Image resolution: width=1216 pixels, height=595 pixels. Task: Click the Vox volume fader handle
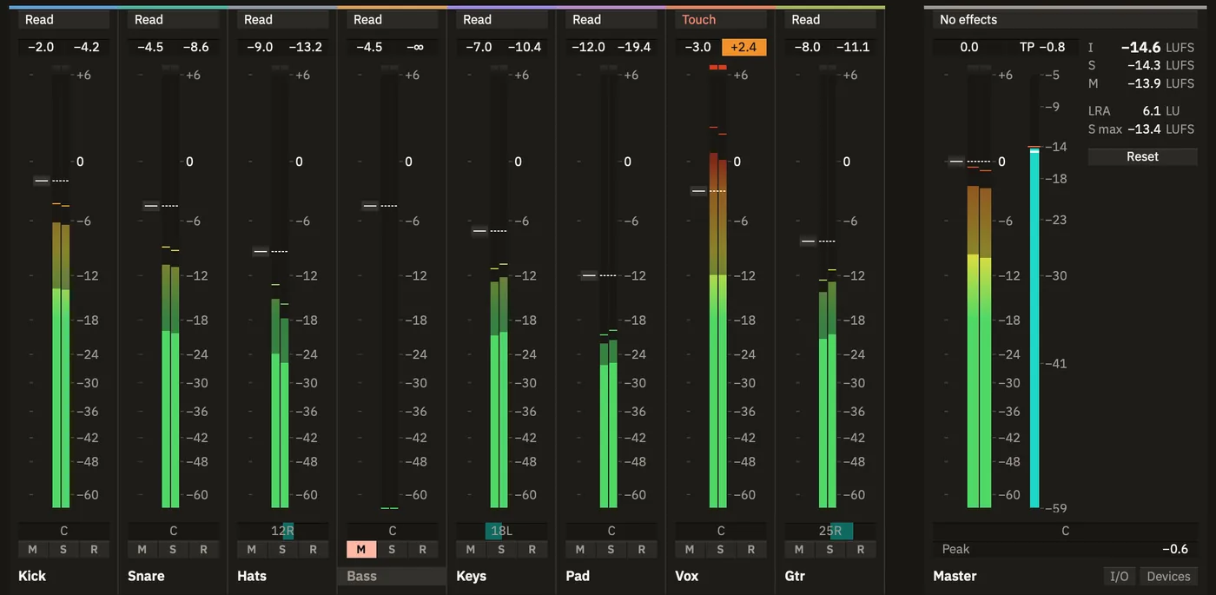coord(698,190)
